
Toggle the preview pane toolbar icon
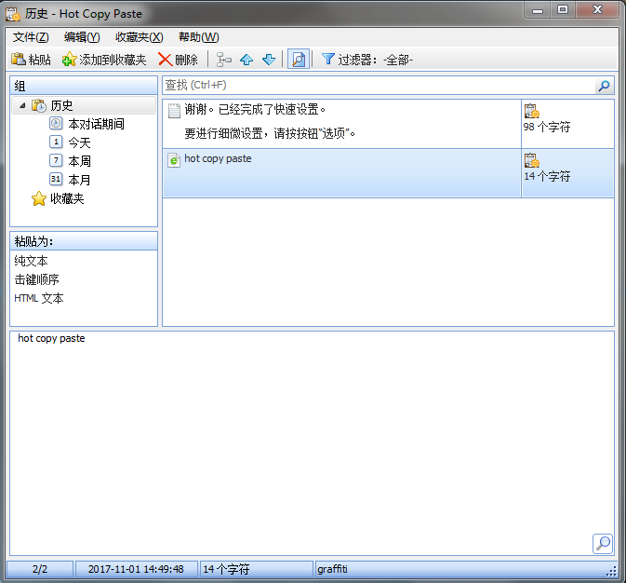point(299,60)
